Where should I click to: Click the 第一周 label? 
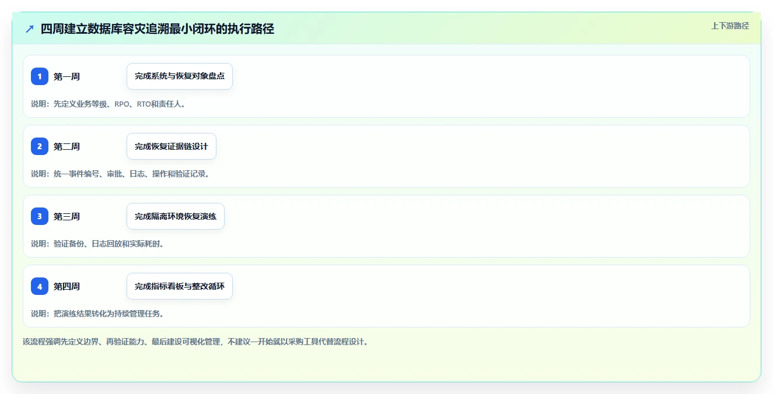click(x=67, y=76)
